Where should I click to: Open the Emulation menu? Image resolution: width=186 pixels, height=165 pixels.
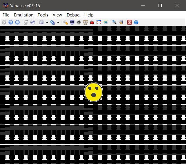click(23, 15)
